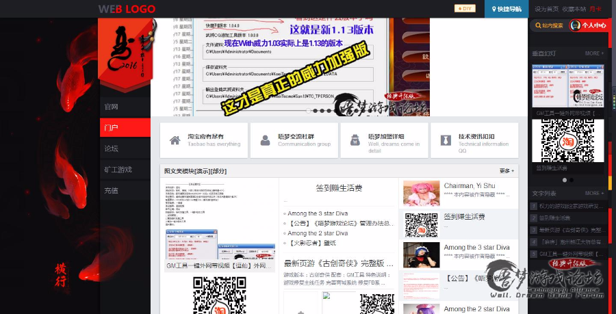Open the 暗梦交流社群 card title
Image resolution: width=616 pixels, height=314 pixels.
pyautogui.click(x=296, y=137)
